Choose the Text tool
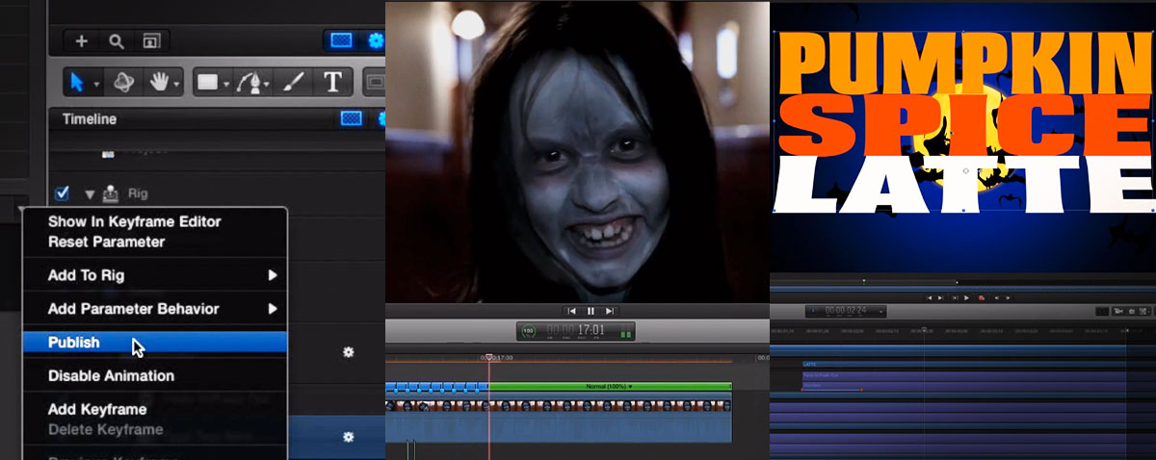 pos(333,83)
